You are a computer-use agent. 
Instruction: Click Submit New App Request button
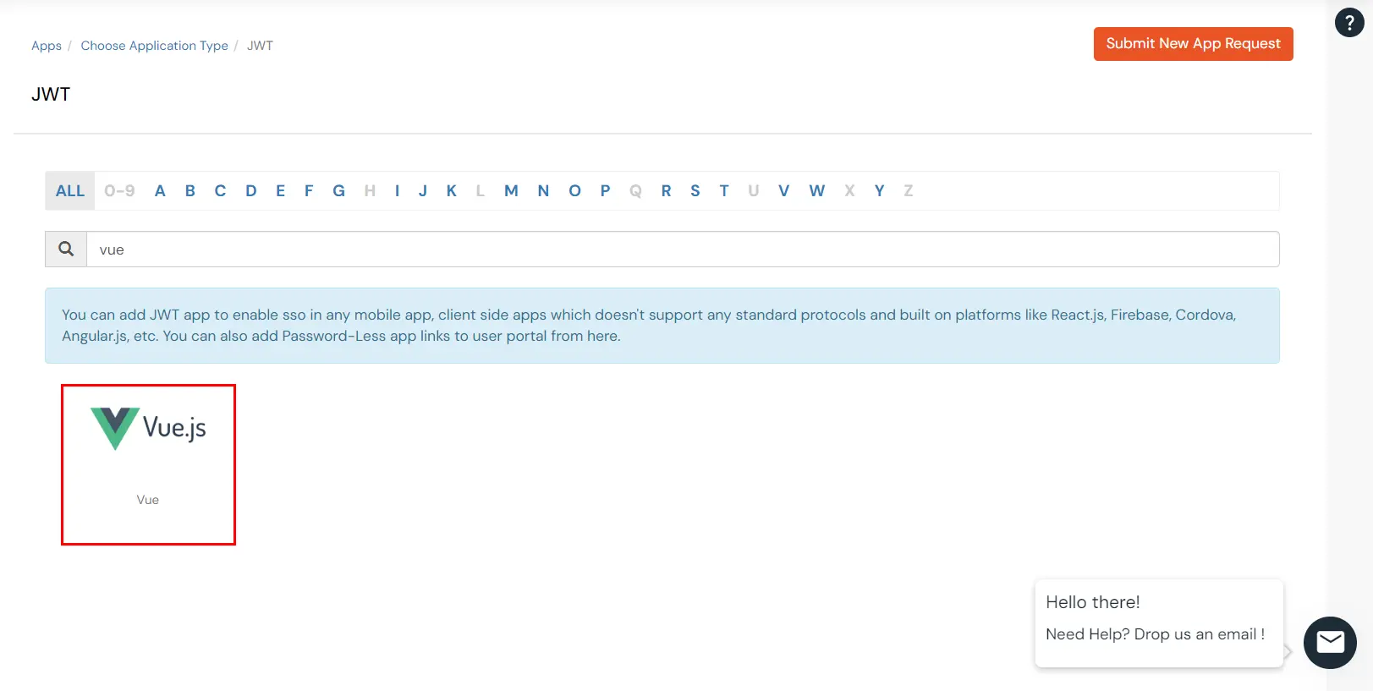[1193, 44]
